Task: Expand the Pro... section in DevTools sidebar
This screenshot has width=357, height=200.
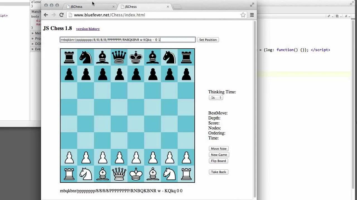Action: [32, 39]
